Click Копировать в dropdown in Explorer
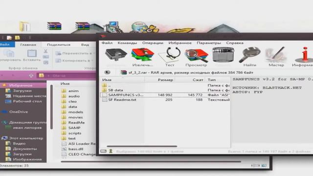313x176 pixels. coord(74,61)
